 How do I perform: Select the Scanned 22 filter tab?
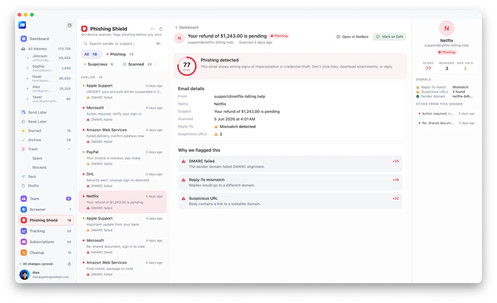[137, 64]
